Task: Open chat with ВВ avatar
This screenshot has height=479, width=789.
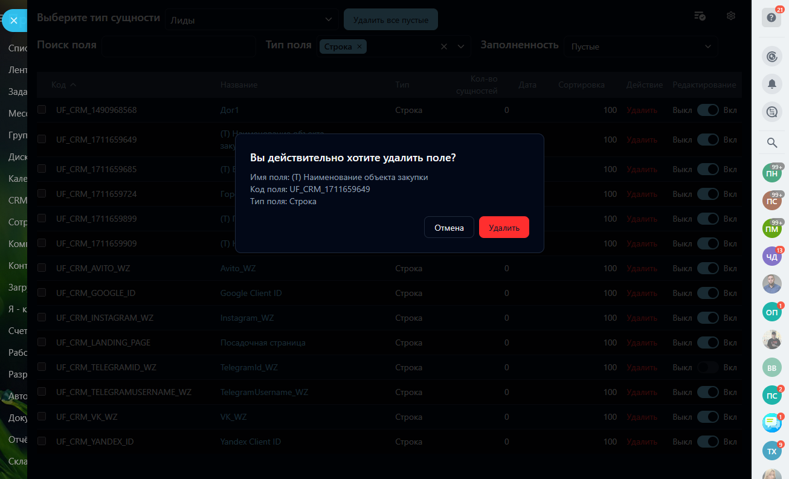Action: pyautogui.click(x=771, y=367)
